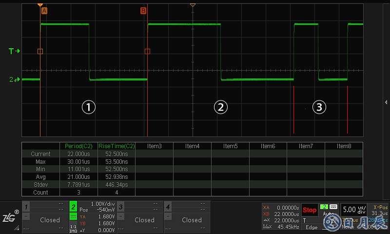
Task: Open the 5.00 us/div timebase setting
Action: [x=353, y=210]
